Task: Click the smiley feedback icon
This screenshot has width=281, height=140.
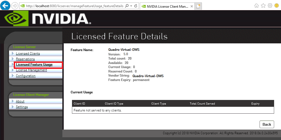Action: point(277,5)
